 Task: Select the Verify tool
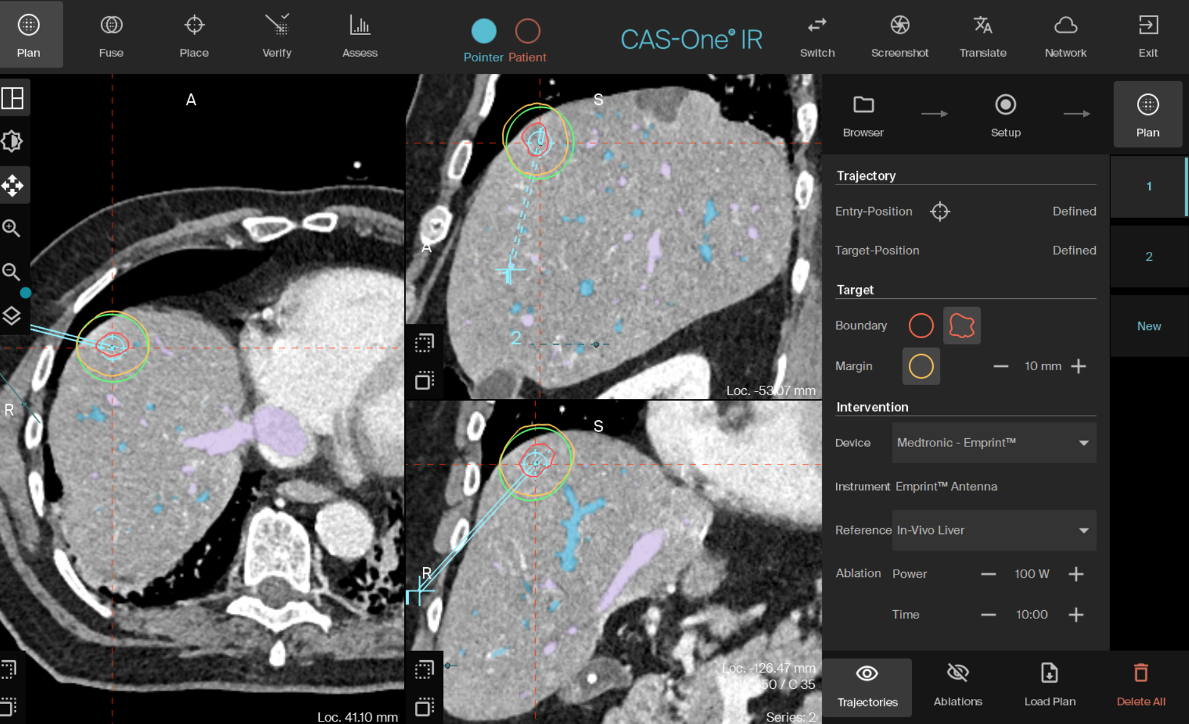click(277, 34)
